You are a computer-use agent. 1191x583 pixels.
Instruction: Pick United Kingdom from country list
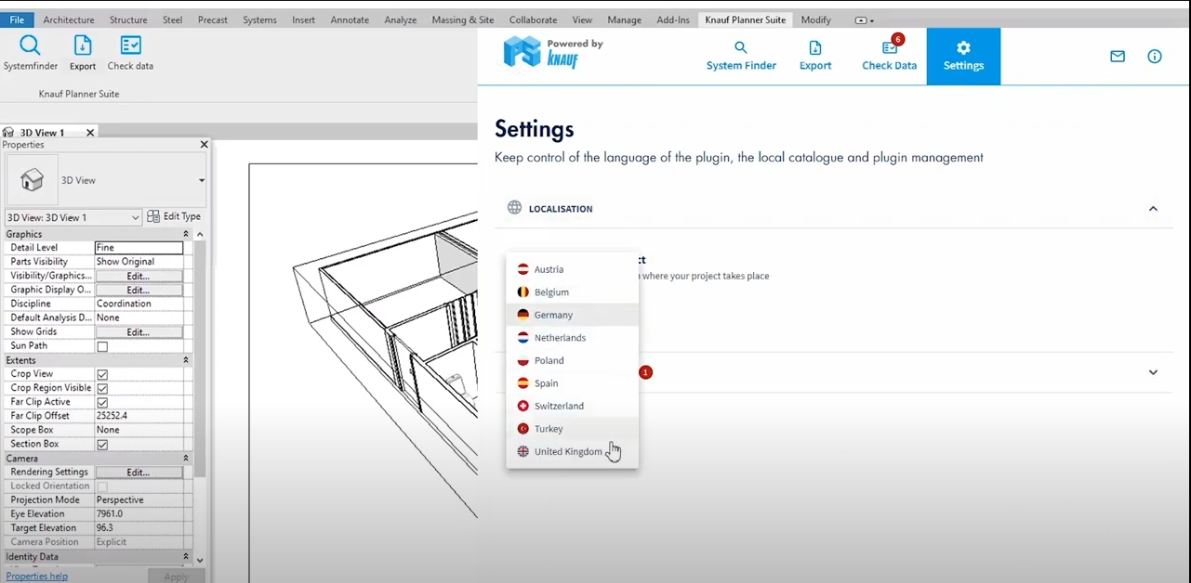pos(573,452)
